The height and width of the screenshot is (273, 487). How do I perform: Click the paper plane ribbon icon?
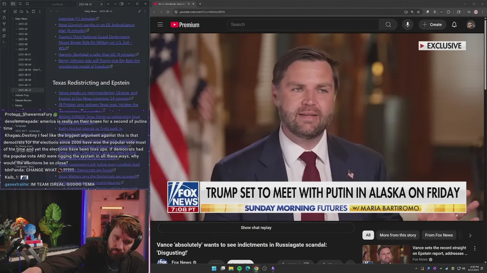point(4,11)
